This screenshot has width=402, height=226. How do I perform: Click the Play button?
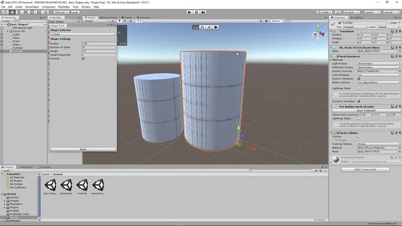click(190, 12)
